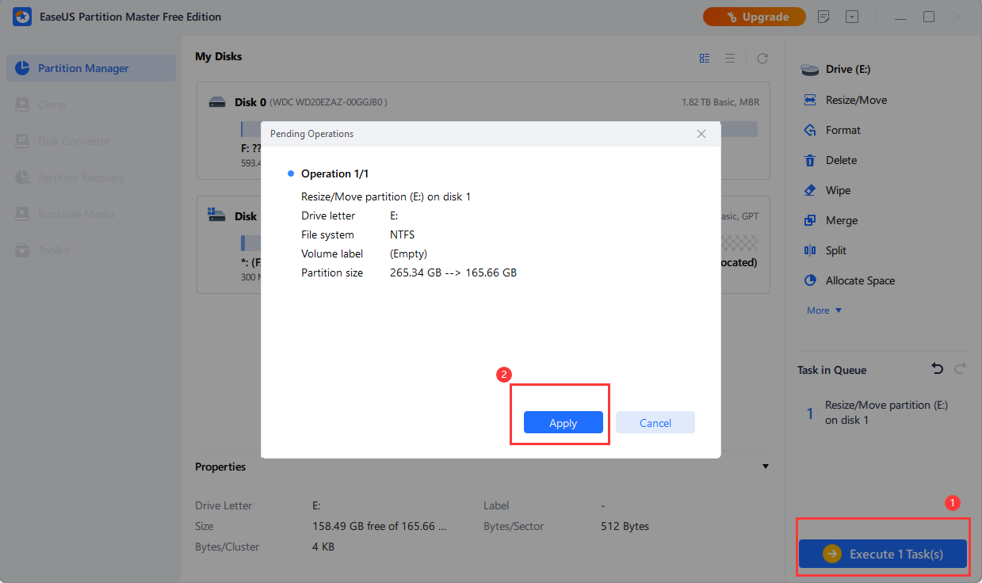This screenshot has height=583, width=982.
Task: Refresh the My Disks list
Action: pos(762,58)
